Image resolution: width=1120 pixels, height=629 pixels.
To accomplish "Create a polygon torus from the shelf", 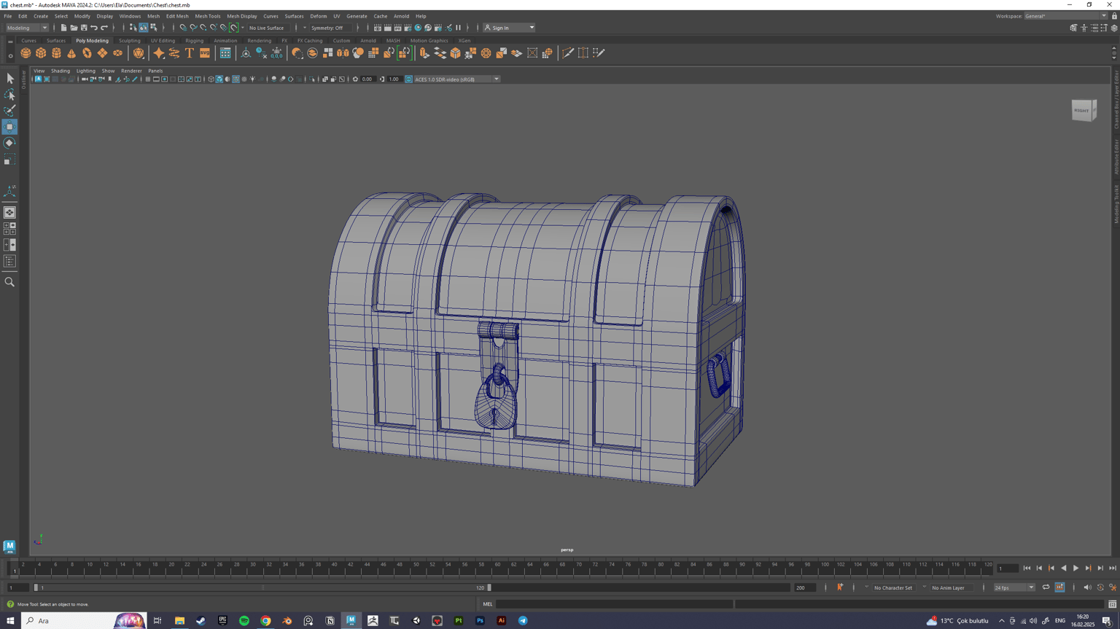I will click(x=87, y=53).
